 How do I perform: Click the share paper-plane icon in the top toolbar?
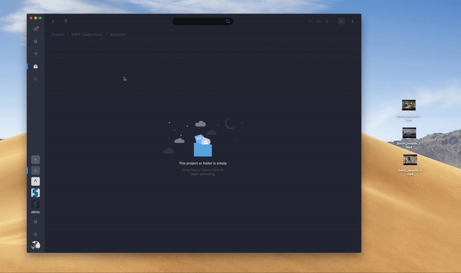[310, 21]
